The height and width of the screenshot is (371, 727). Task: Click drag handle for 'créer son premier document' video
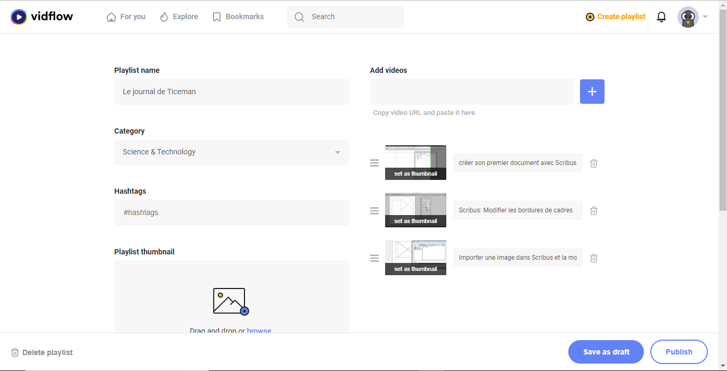point(374,163)
